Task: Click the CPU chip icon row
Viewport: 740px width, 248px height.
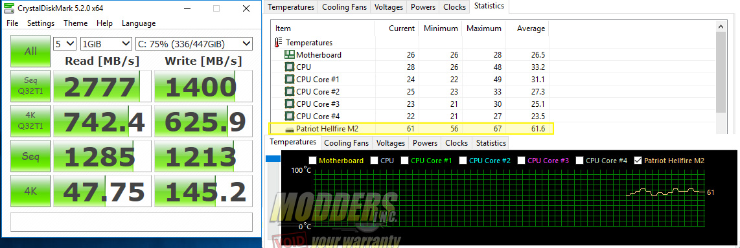Action: point(289,67)
